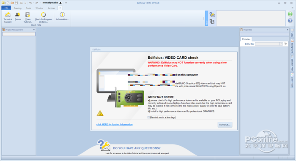Click the video card illustration in dialog
The image size is (296, 161).
click(x=130, y=98)
